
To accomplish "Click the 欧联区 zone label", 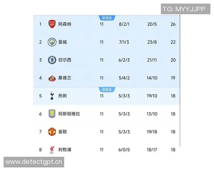I will click(107, 89).
